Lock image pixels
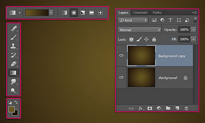Screen dimensions: 205x123 (x=139, y=39)
